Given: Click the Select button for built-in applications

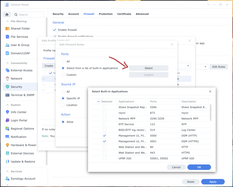Looking at the screenshot, I should [x=149, y=68].
